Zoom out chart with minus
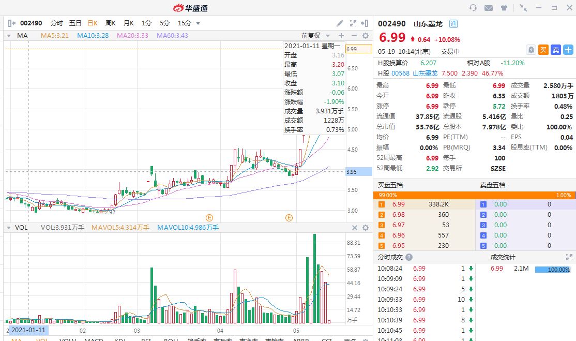This screenshot has height=341, width=576. [x=354, y=36]
